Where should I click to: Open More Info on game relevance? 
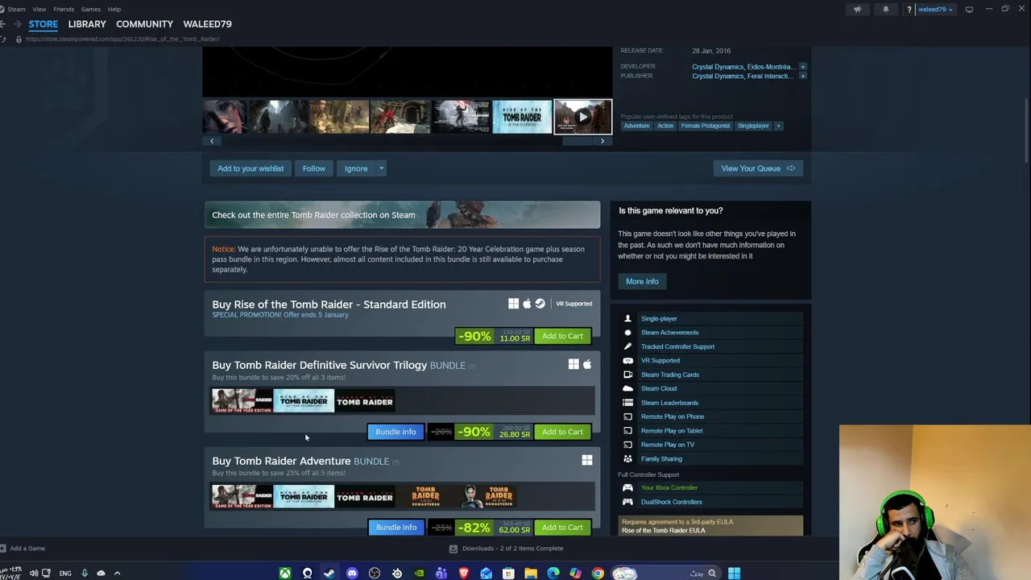[x=642, y=281]
